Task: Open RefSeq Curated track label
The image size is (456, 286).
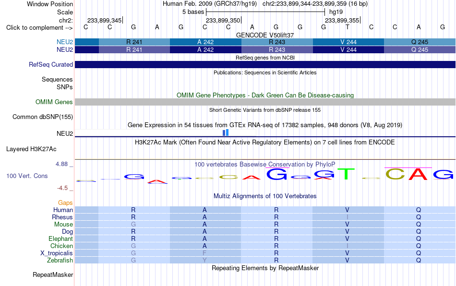Action: tap(50, 64)
